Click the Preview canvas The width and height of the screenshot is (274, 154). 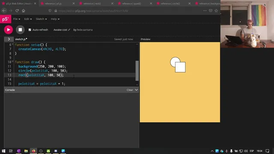coord(180,82)
